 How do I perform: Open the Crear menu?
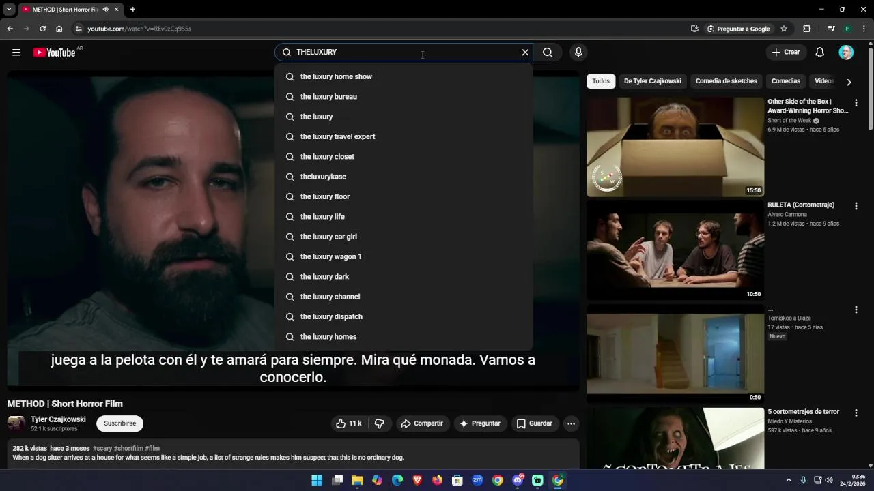click(x=785, y=53)
